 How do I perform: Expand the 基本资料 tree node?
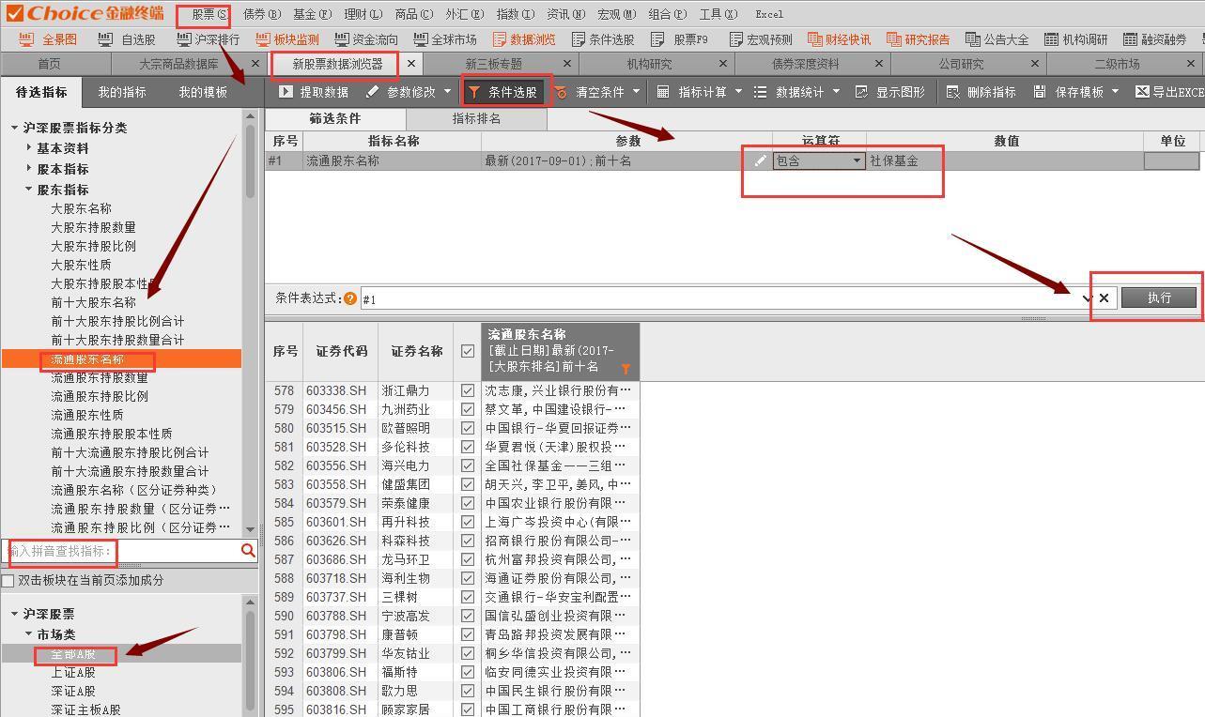click(29, 147)
